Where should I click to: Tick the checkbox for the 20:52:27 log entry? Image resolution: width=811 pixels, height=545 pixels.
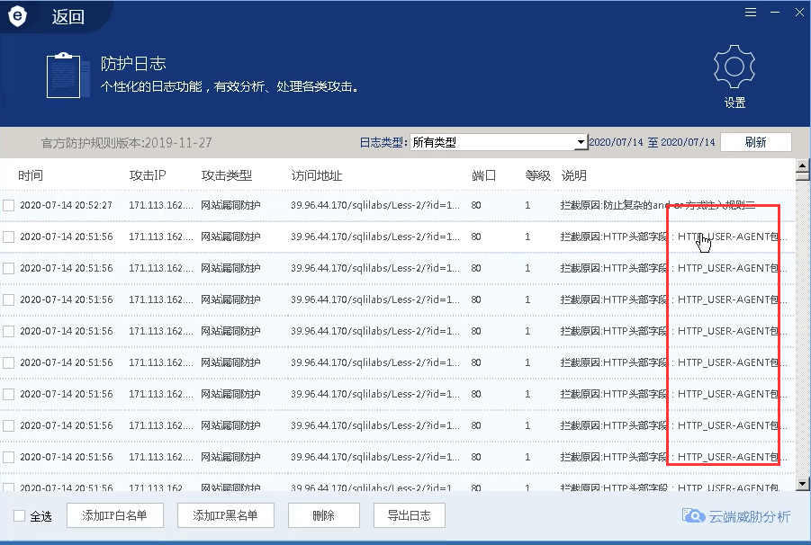(8, 206)
